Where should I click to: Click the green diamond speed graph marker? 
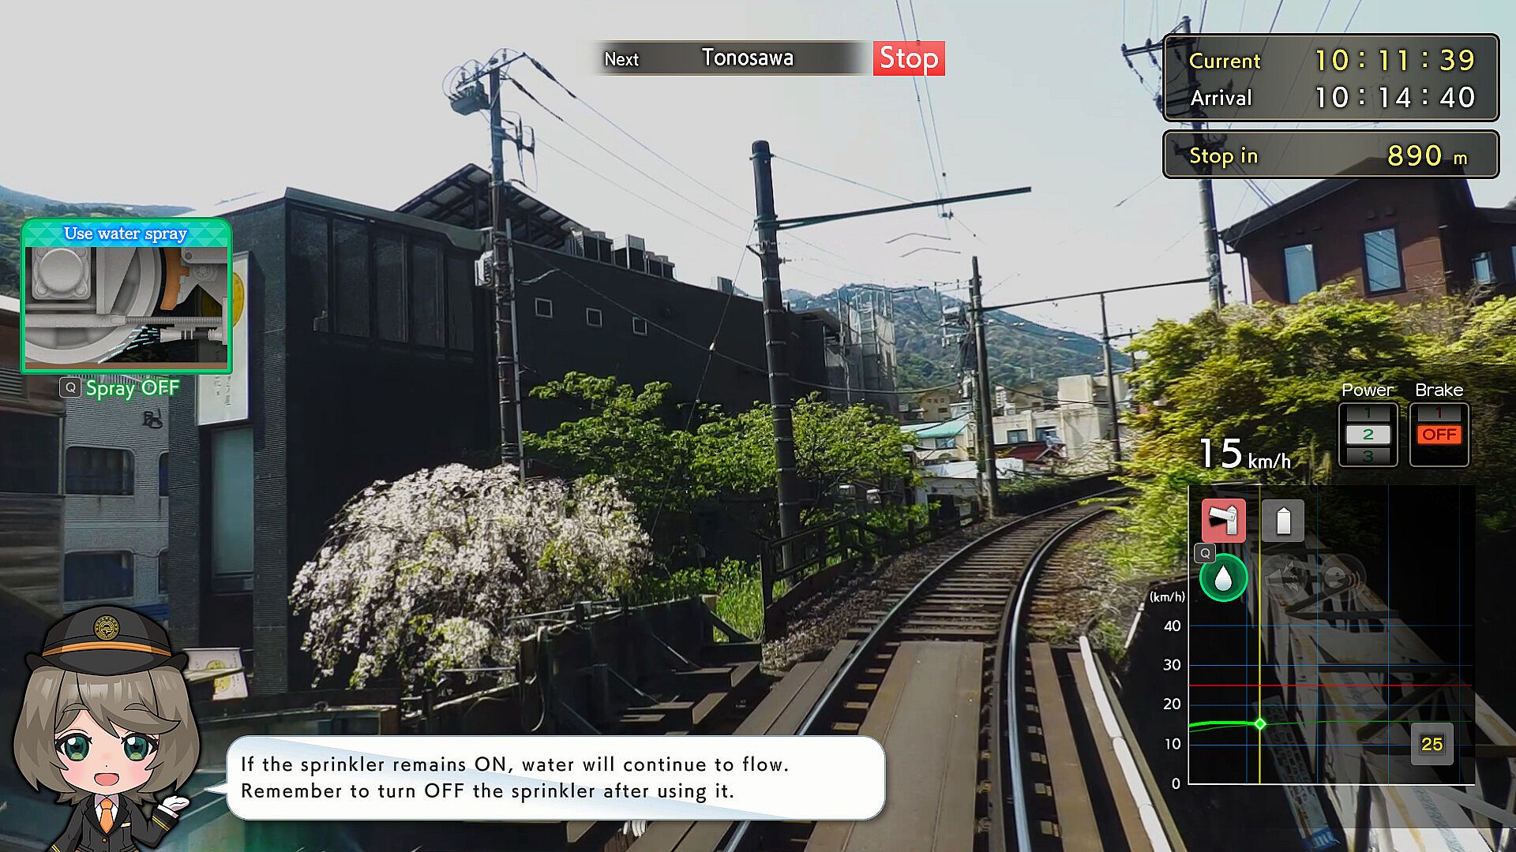tap(1260, 723)
